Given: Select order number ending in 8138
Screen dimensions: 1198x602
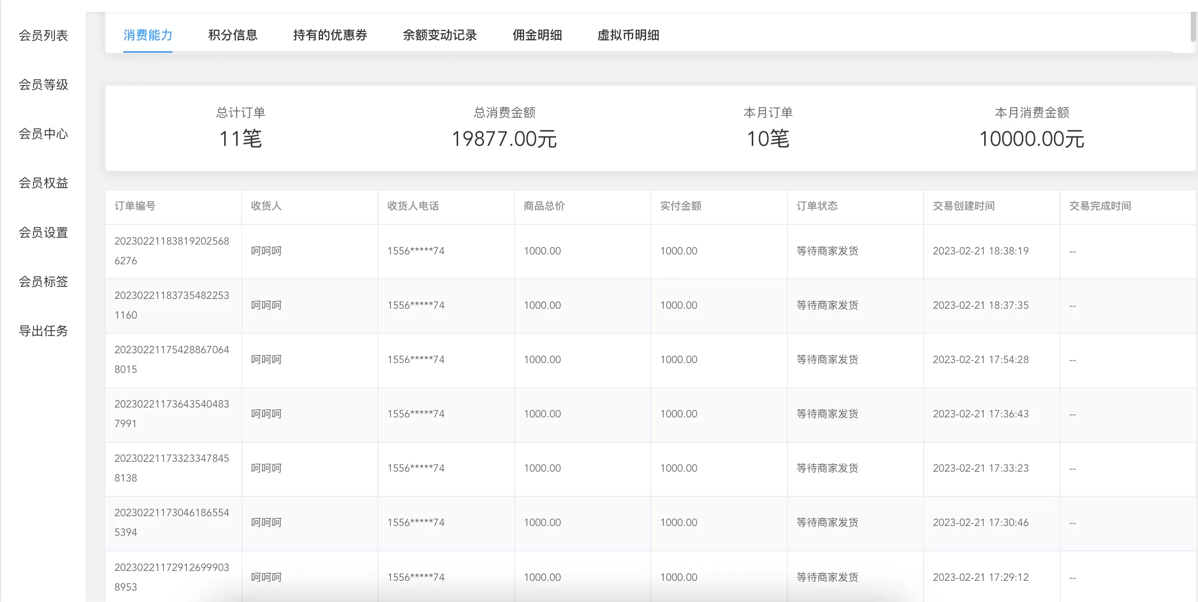Looking at the screenshot, I should tap(172, 468).
